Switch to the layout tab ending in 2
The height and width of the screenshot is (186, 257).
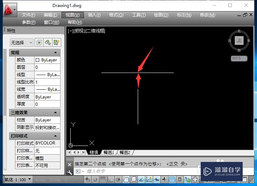point(125,152)
